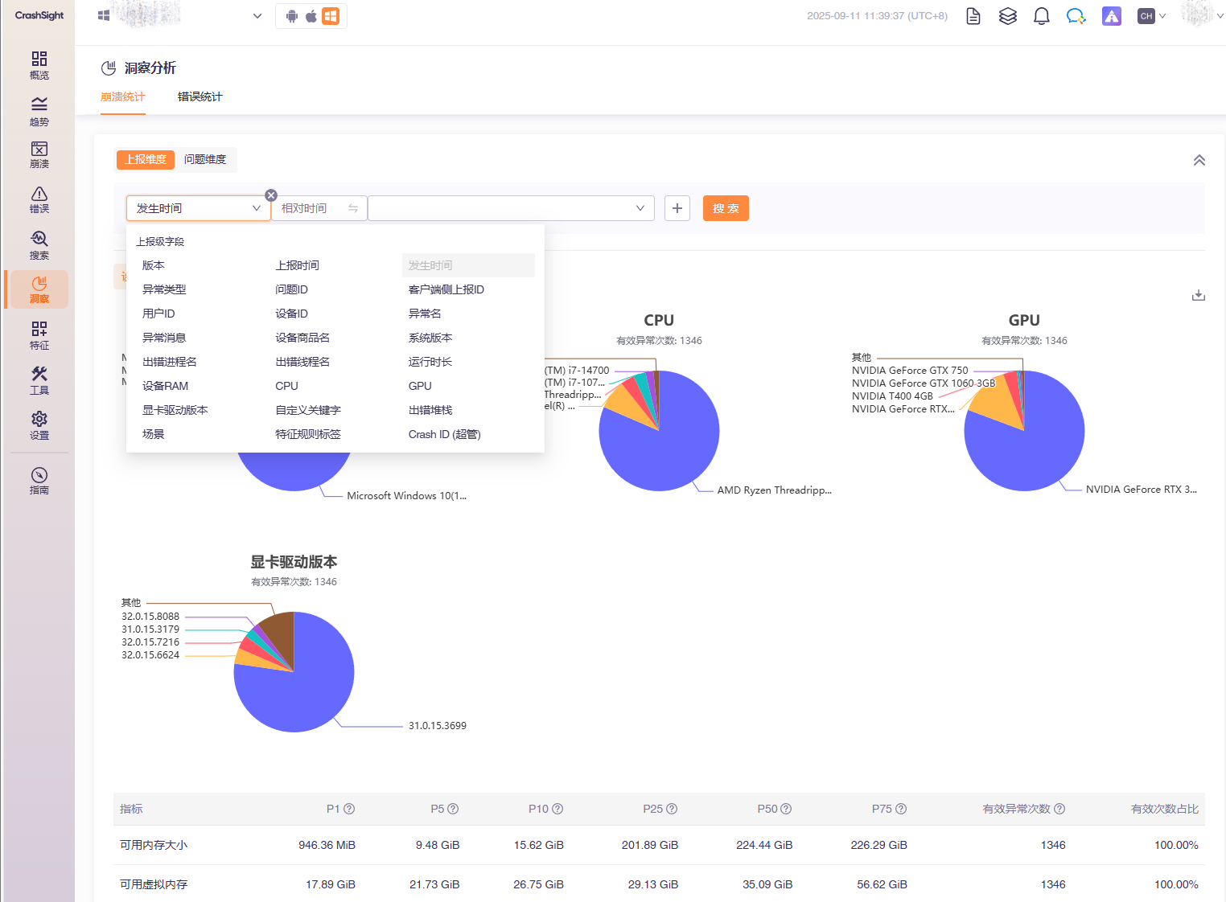This screenshot has height=902, width=1226.
Task: Switch to the 错误统计 tab
Action: point(200,96)
